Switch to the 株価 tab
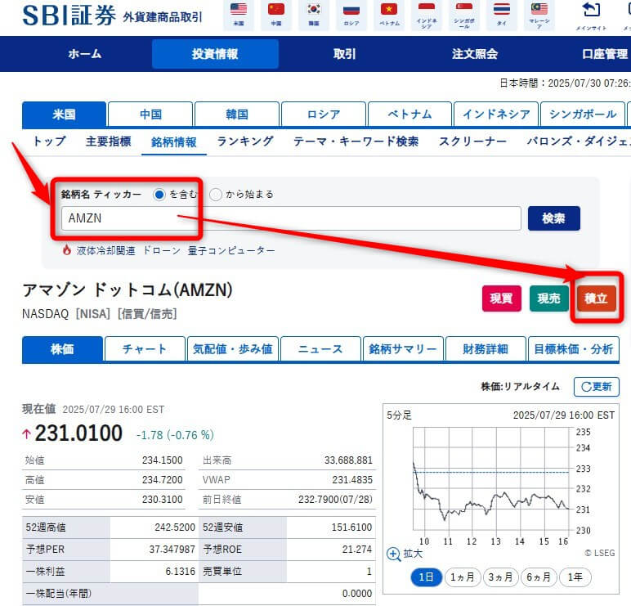631x606 pixels. pyautogui.click(x=62, y=349)
